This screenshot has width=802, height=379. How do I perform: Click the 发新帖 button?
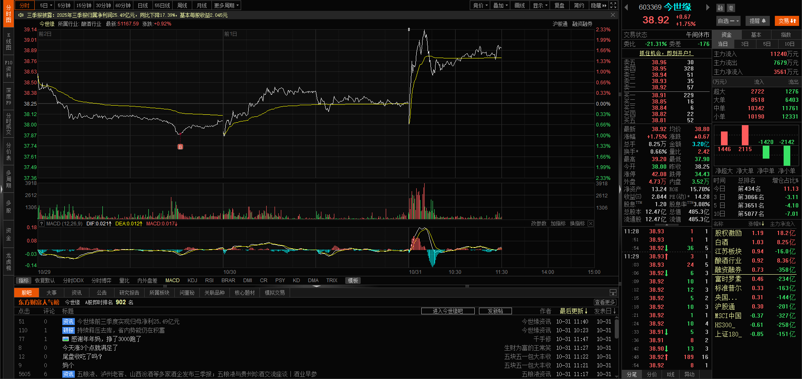pos(495,311)
